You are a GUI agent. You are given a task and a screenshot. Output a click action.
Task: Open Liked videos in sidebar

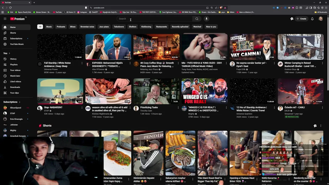click(x=16, y=82)
